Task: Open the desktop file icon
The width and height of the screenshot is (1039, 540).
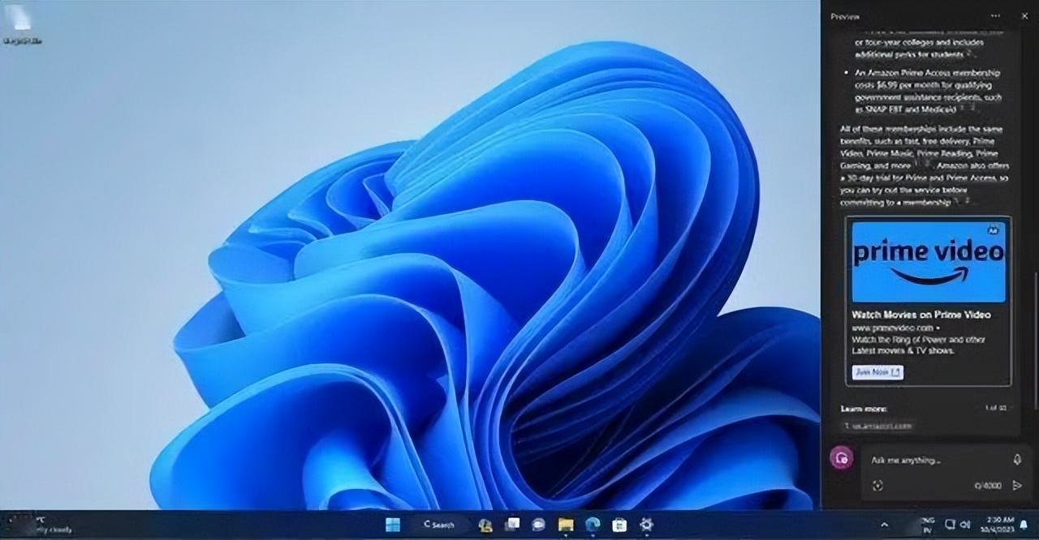Action: coord(22,25)
